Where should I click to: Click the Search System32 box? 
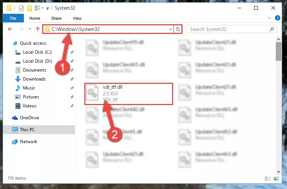pyautogui.click(x=231, y=29)
